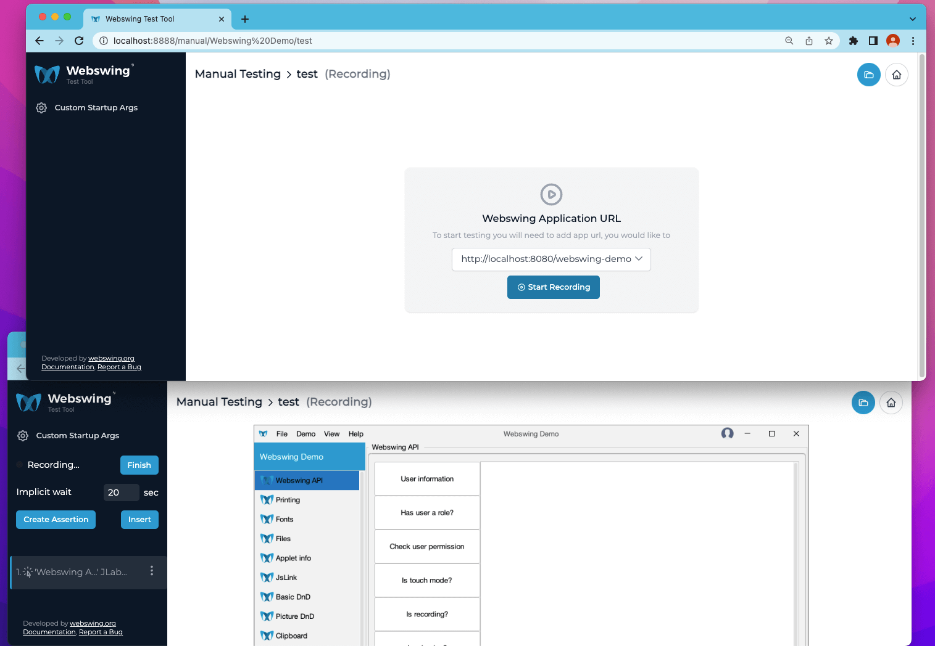Open Documentation link in bottom window

(x=49, y=632)
